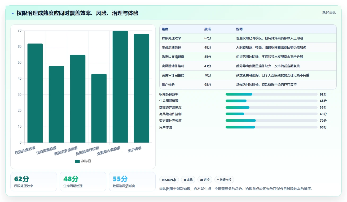
Task: Open the 55分 数据边界清晰度 data card
Action: [132, 182]
